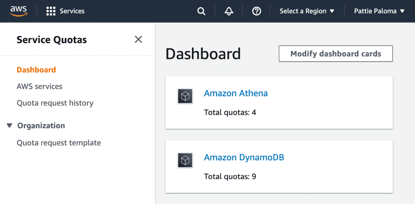Go to AWS services in sidebar
Viewport: 415px width, 204px height.
(39, 87)
